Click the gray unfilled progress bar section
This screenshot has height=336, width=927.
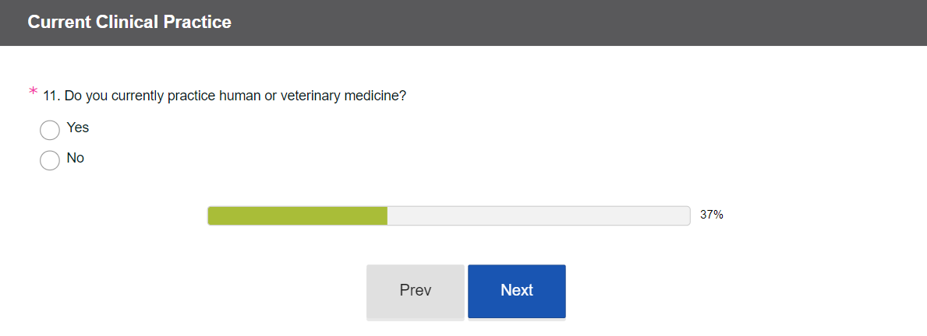click(x=538, y=215)
